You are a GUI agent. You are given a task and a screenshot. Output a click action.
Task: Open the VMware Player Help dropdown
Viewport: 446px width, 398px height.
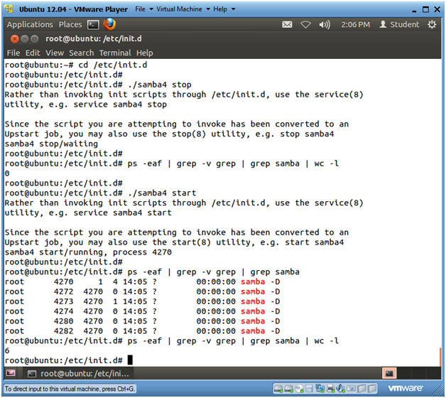[224, 9]
